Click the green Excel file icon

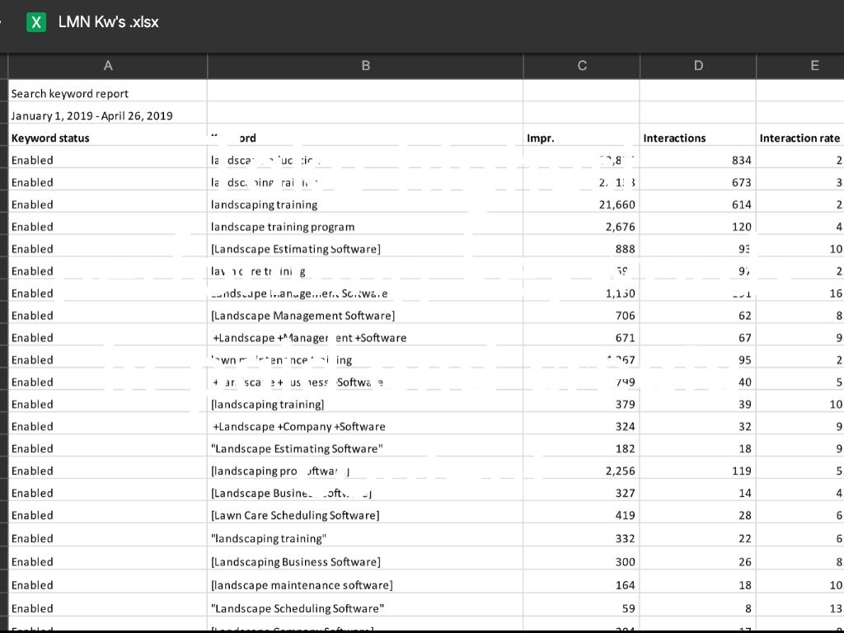click(x=36, y=22)
